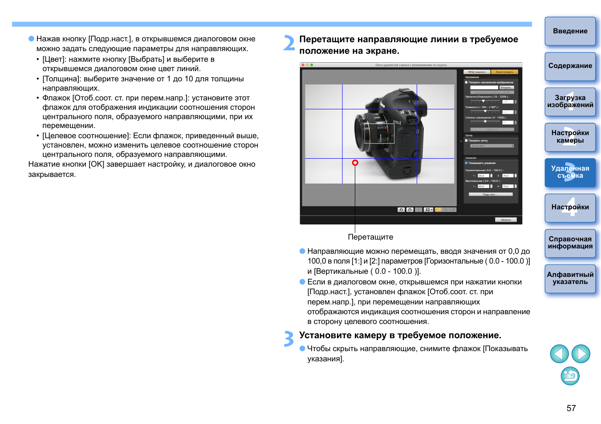The height and width of the screenshot is (424, 601).
Task: Rotate the live view image left
Action: point(401,210)
